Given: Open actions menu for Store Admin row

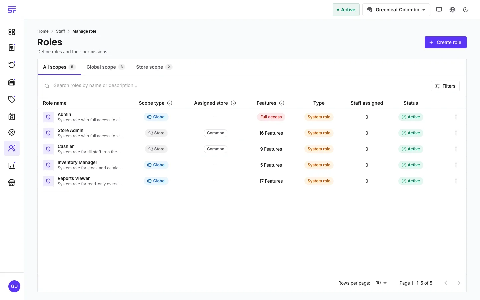Looking at the screenshot, I should [x=456, y=133].
